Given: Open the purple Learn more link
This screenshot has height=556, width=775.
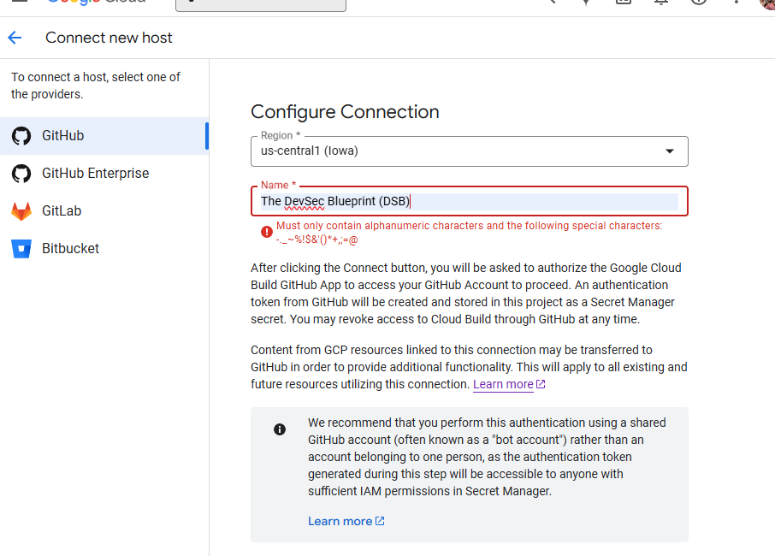Looking at the screenshot, I should (x=503, y=384).
